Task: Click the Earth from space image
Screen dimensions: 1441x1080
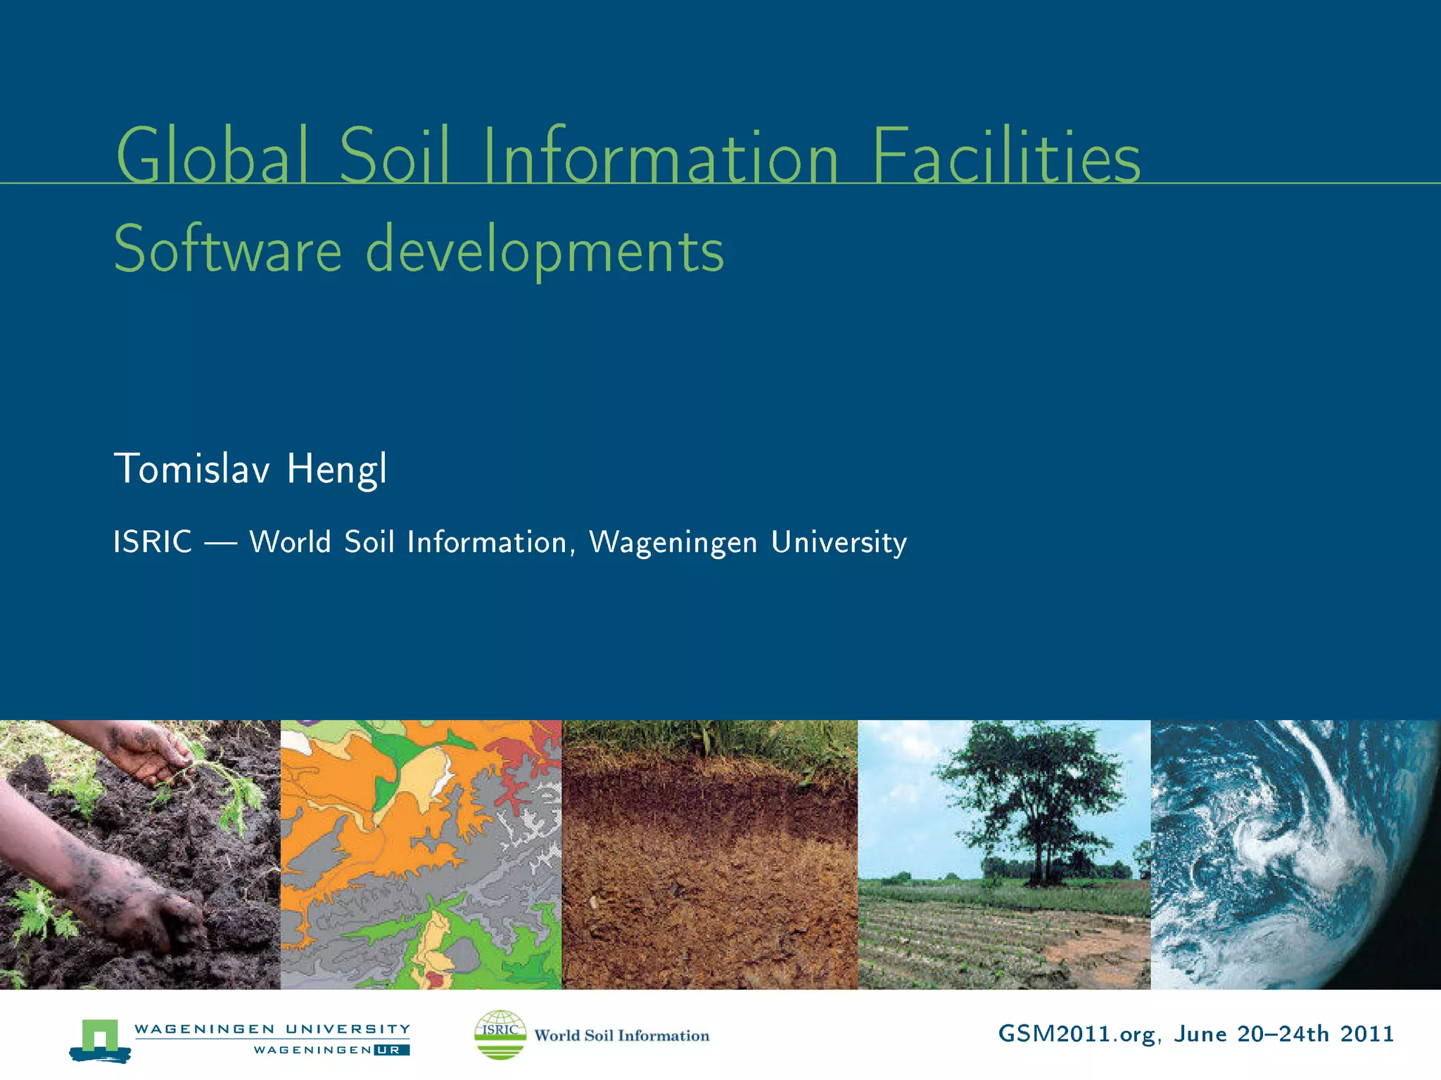Action: (1296, 854)
